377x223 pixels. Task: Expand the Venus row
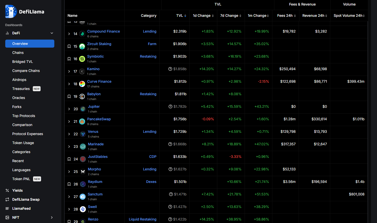(x=69, y=134)
